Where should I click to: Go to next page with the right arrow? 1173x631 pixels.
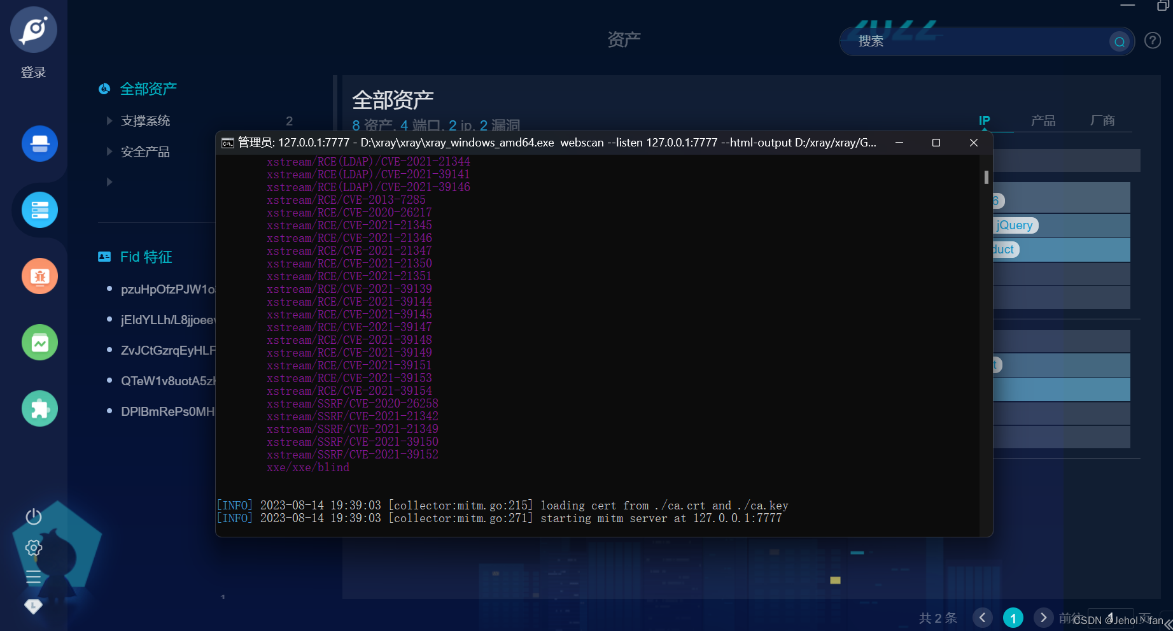1043,617
